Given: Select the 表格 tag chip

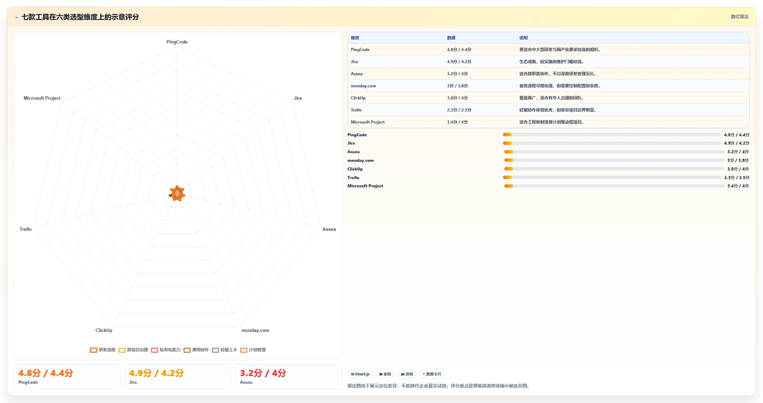Looking at the screenshot, I should pos(385,374).
